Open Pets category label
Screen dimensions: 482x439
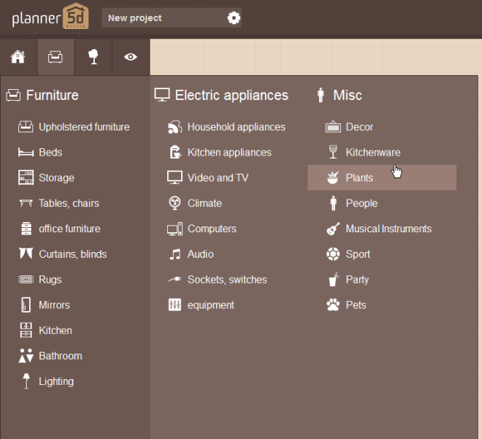[356, 305]
